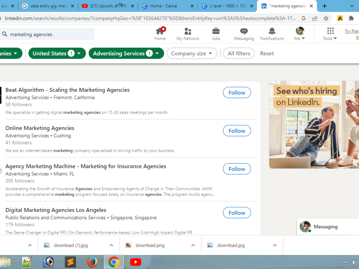359x269 pixels.
Task: Open Digital Marketing Agencies Los Angeles title
Action: tap(56, 210)
